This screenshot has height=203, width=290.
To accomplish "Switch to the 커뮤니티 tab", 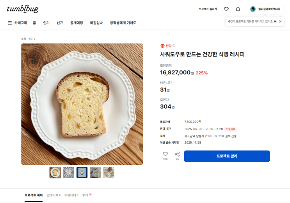I will (71, 195).
